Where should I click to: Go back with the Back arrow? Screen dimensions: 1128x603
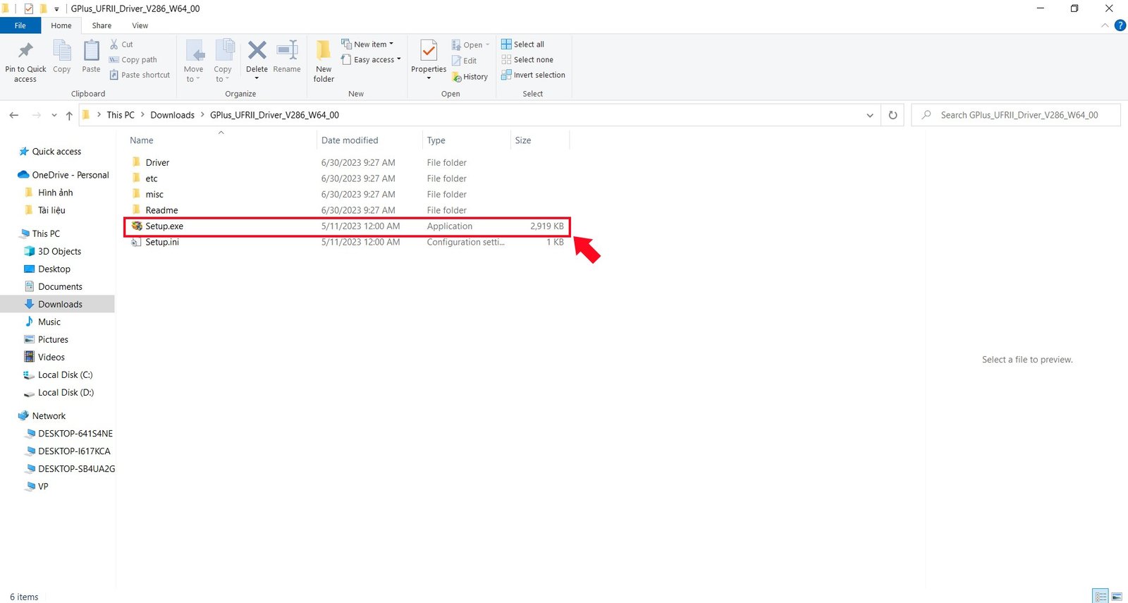14,115
